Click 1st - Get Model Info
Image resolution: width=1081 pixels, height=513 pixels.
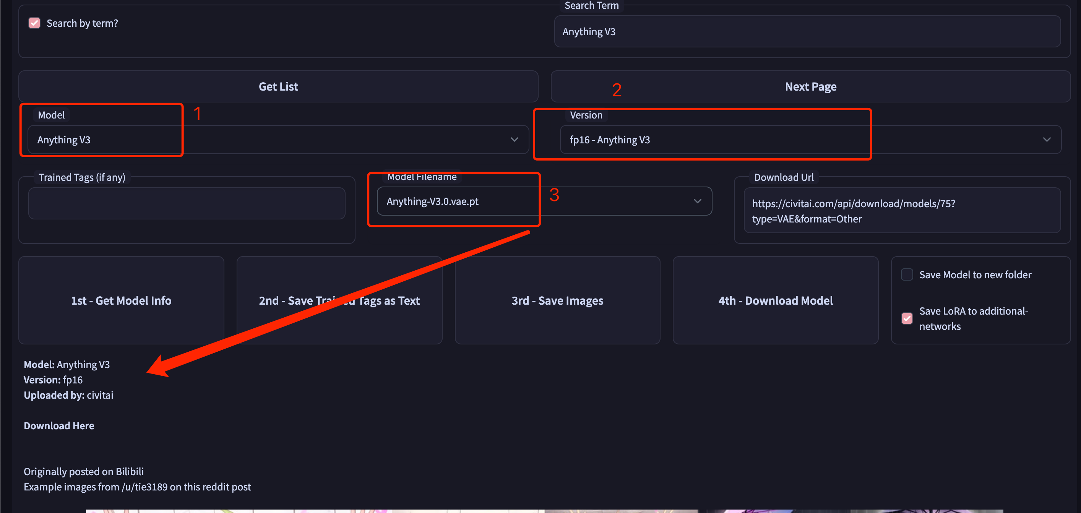(x=121, y=300)
